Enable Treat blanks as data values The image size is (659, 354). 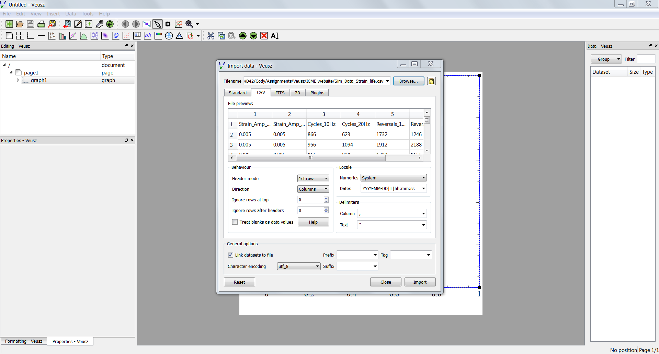click(x=235, y=222)
